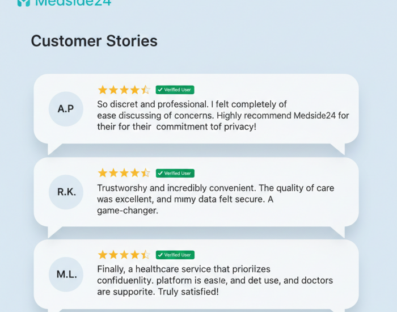Click the first star in A.P's rating
Image resolution: width=397 pixels, height=312 pixels.
point(103,90)
